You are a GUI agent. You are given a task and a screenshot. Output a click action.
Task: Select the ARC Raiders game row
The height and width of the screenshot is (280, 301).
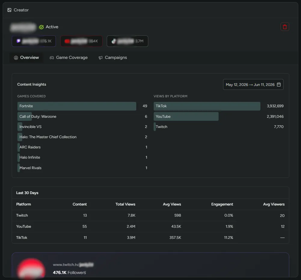[82, 147]
